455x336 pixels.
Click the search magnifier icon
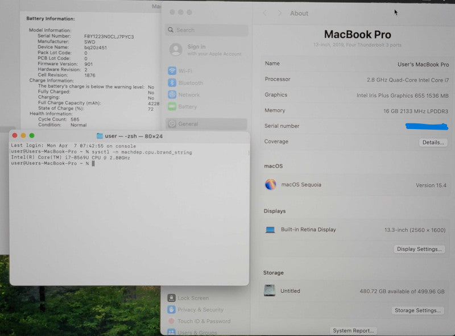(x=171, y=30)
